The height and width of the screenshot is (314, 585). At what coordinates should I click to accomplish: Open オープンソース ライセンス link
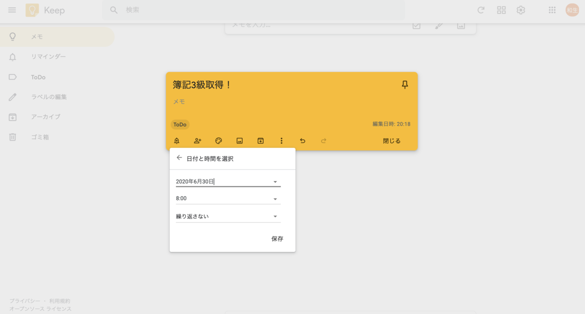click(x=40, y=309)
